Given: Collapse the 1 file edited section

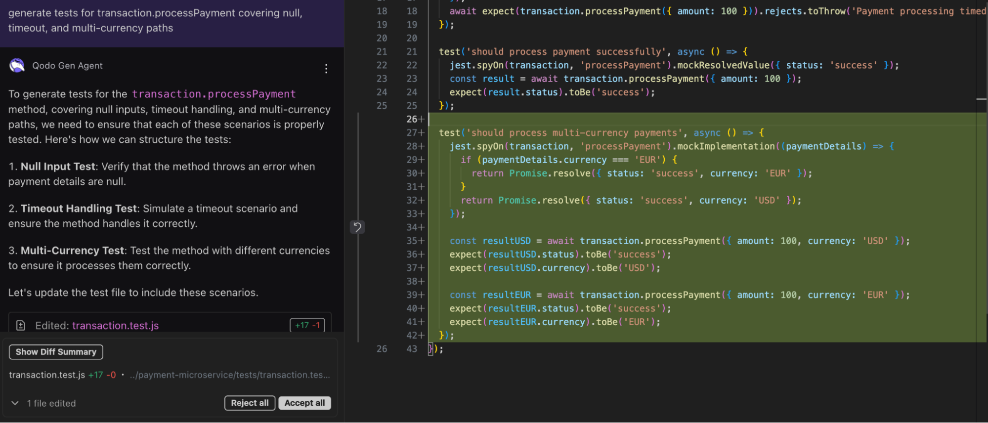Looking at the screenshot, I should click(15, 403).
